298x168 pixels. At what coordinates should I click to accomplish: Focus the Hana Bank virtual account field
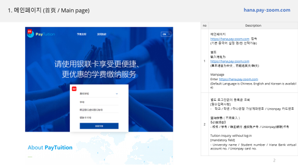[x=99, y=110]
